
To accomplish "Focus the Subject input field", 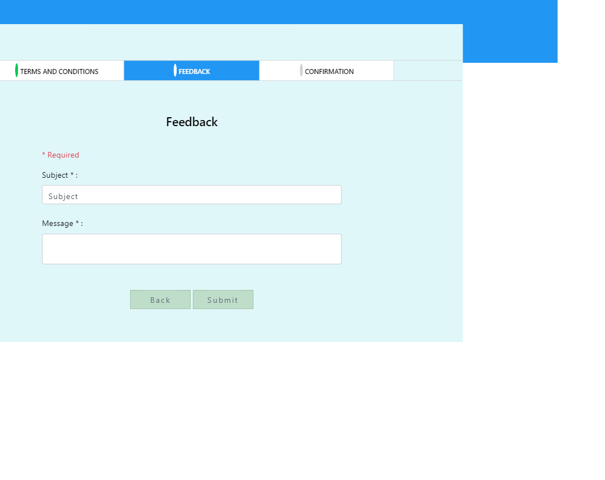I will (191, 195).
